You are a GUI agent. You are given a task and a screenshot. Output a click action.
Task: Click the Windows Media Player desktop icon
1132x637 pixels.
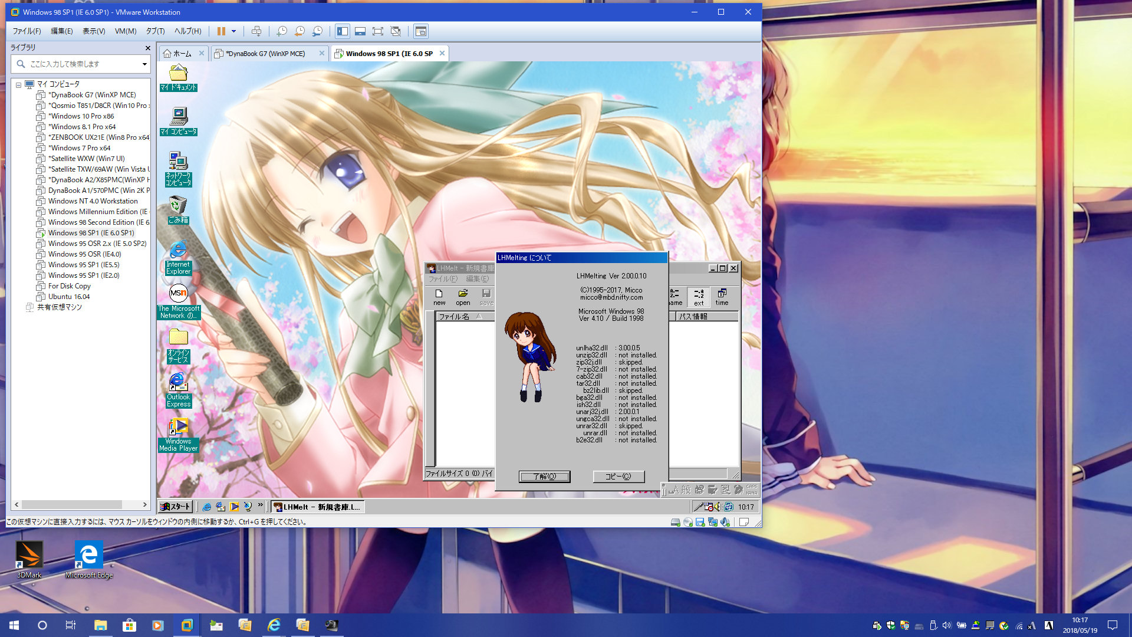(178, 435)
